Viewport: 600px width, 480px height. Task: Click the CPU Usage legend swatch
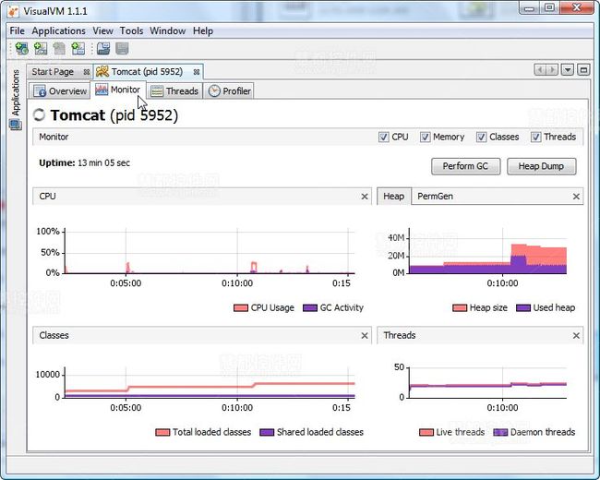[x=241, y=308]
